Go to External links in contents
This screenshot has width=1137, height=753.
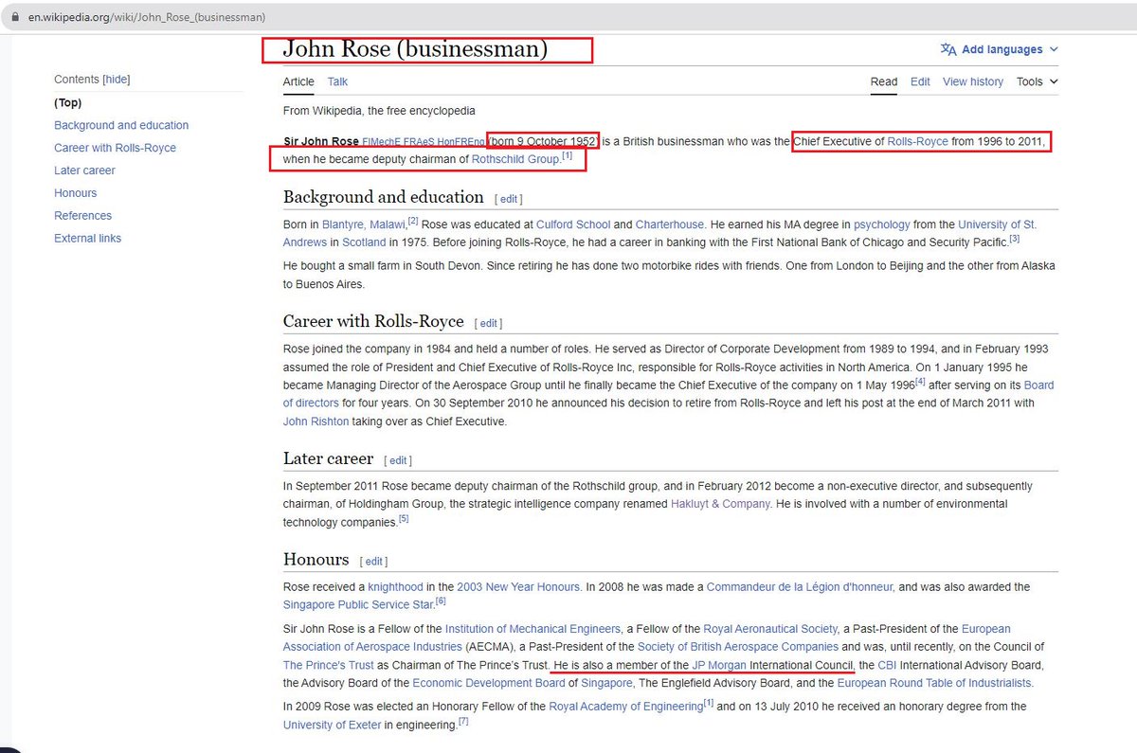point(87,239)
